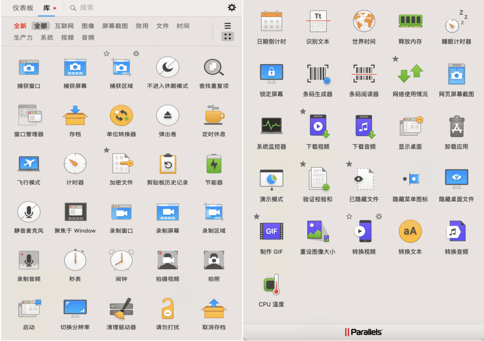
Task: Show the 全新 category of tools
Action: 20,26
